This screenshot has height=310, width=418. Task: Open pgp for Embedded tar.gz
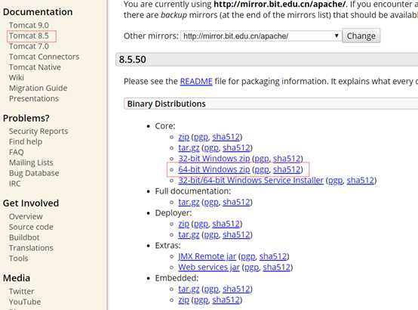(211, 290)
